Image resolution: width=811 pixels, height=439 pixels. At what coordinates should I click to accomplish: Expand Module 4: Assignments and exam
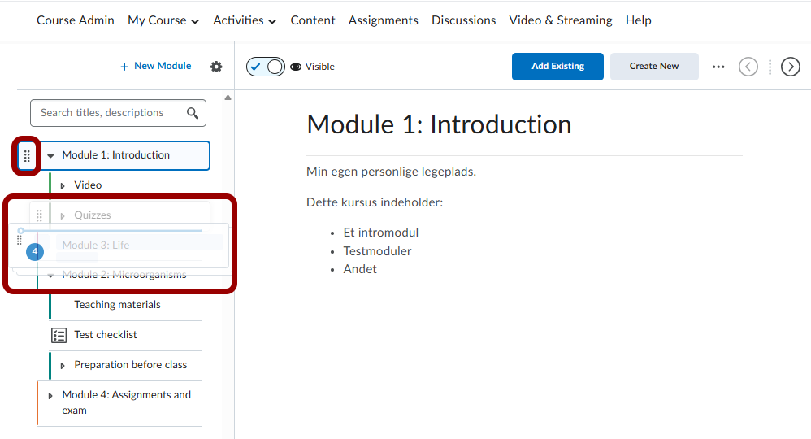(x=50, y=396)
